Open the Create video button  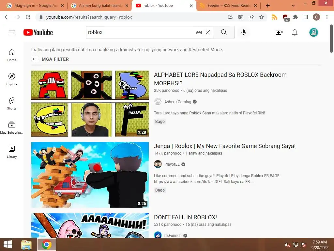pos(279,32)
